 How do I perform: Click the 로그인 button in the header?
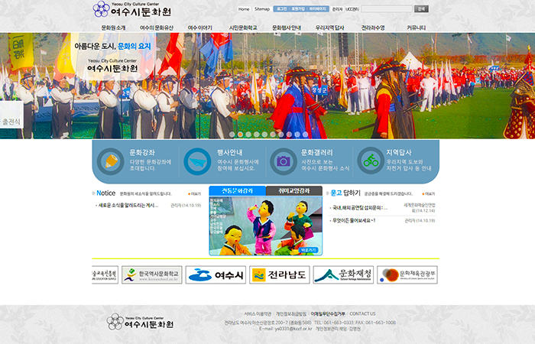(282, 9)
